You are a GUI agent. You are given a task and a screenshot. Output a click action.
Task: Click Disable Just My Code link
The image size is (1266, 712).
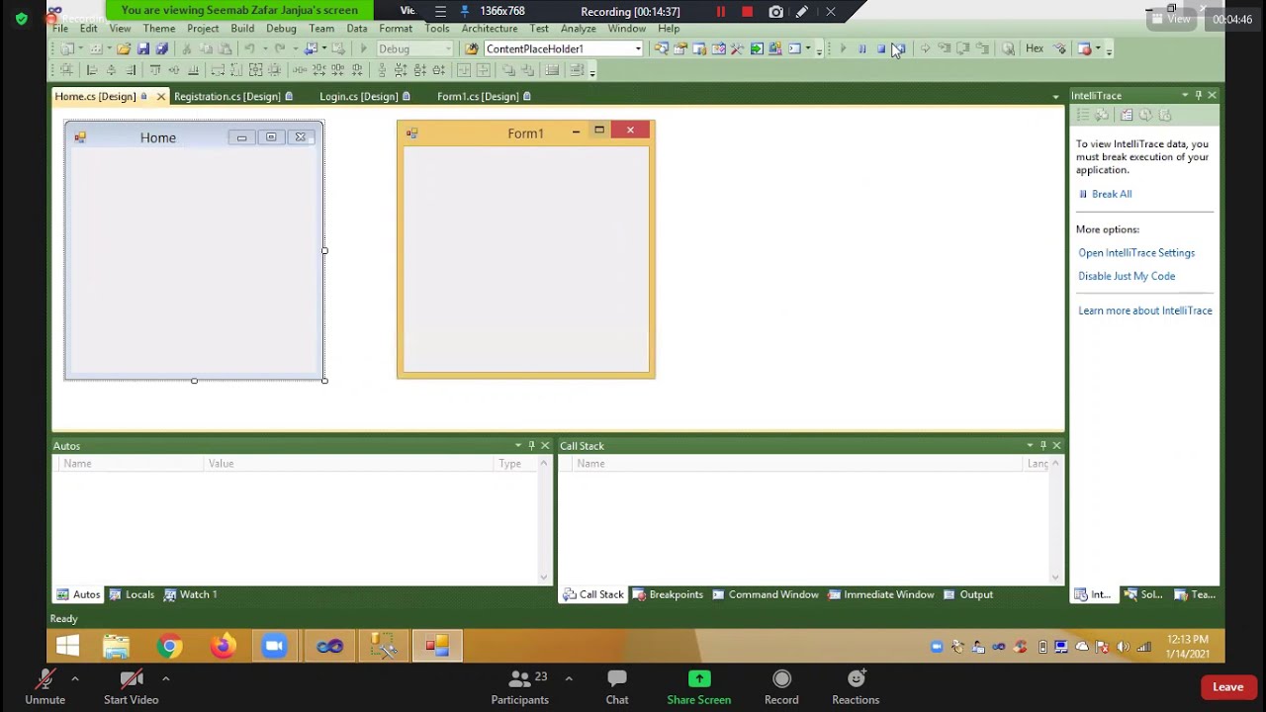1127,277
